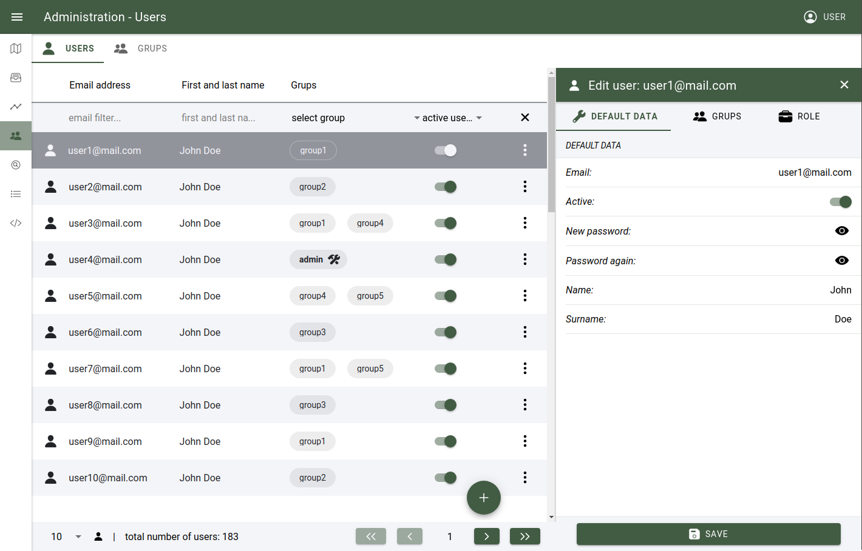Click group4 chip of user3@mail.com
862x551 pixels.
click(370, 223)
